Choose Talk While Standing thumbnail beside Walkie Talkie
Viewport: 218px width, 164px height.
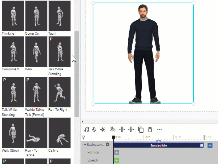pos(13,92)
